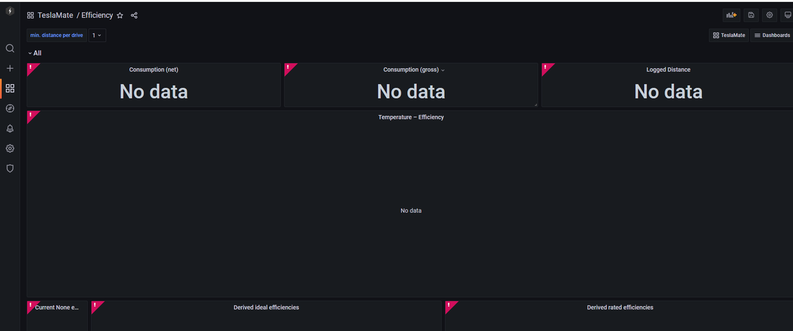The width and height of the screenshot is (793, 331).
Task: Open Temperature – Efficiency panel title menu
Action: click(x=411, y=117)
